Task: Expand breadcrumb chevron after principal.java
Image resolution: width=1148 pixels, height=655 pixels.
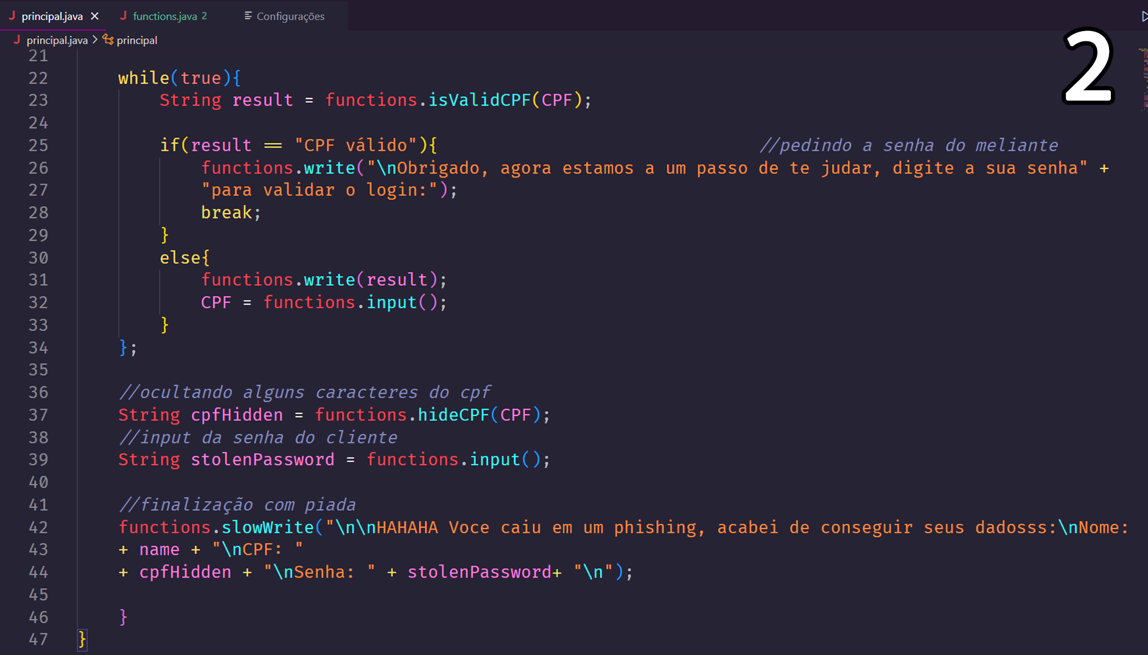Action: click(x=95, y=40)
